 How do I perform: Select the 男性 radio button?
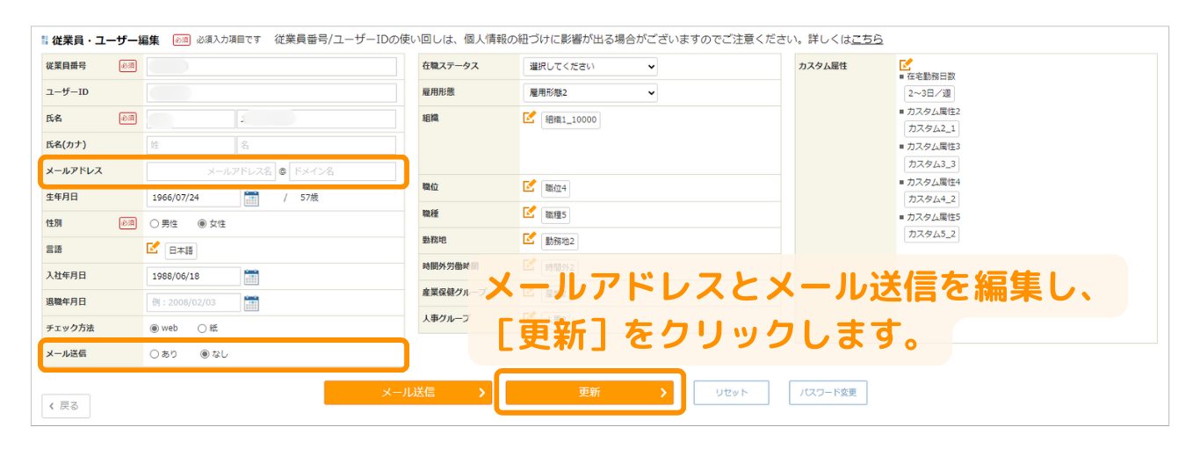(155, 224)
